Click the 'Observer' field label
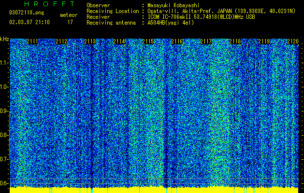304x193 pixels. [x=98, y=5]
